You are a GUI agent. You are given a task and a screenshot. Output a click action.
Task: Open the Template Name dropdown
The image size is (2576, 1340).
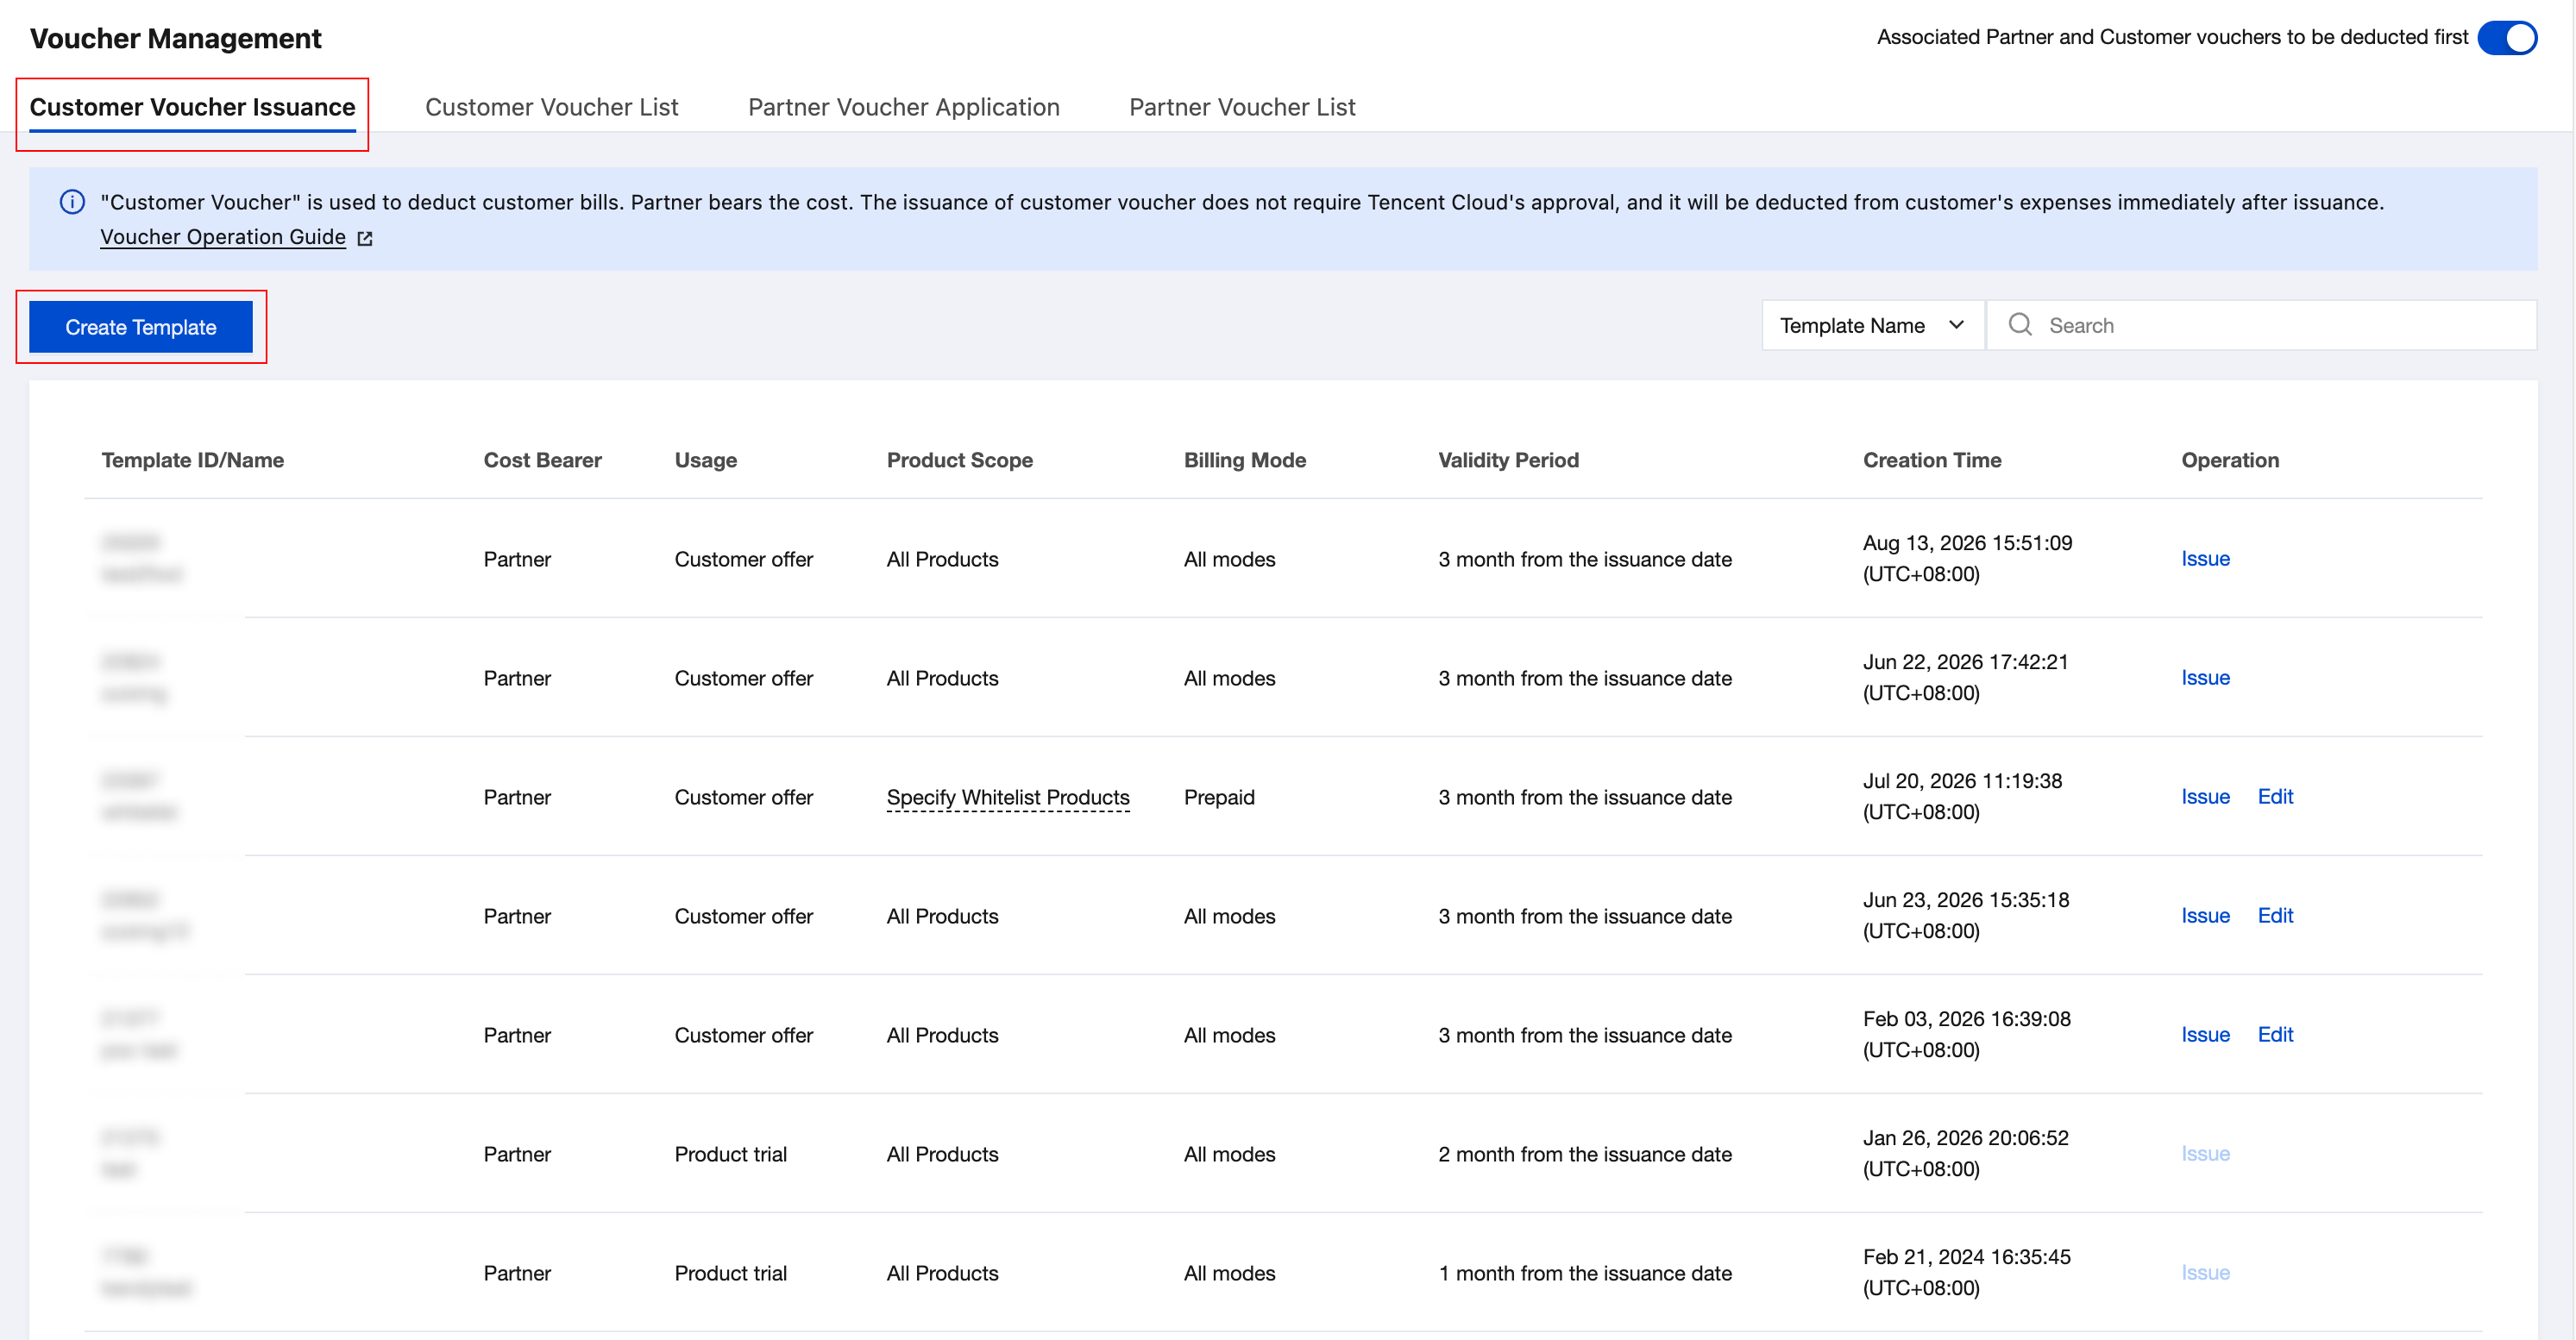(1872, 326)
